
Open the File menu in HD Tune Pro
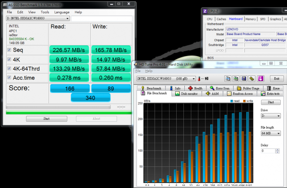pyautogui.click(x=138, y=71)
